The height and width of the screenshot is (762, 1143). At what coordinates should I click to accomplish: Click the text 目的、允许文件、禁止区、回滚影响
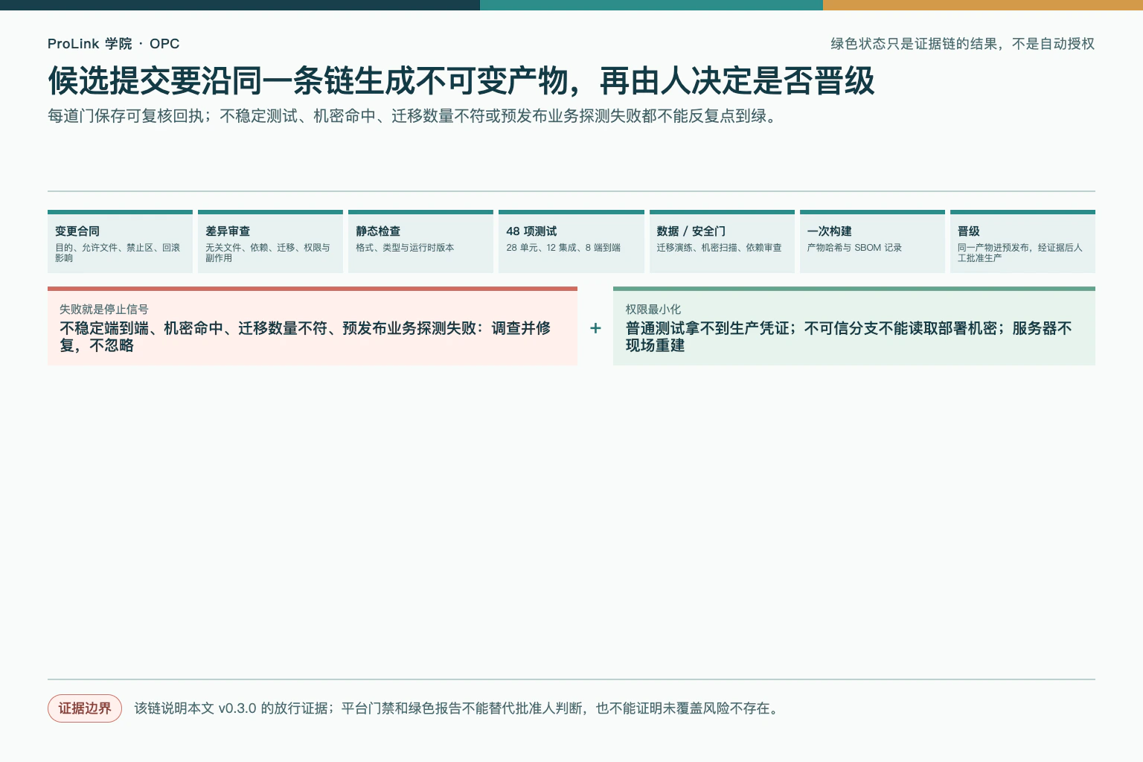click(118, 253)
